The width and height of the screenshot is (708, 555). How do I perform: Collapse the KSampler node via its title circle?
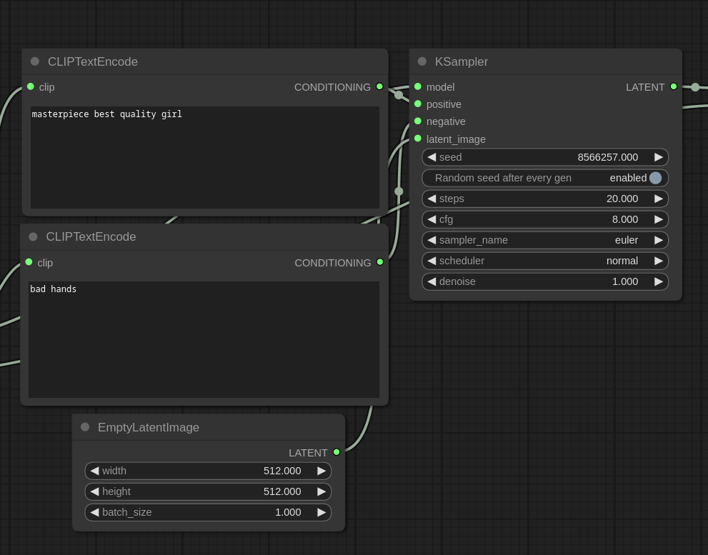pyautogui.click(x=422, y=61)
